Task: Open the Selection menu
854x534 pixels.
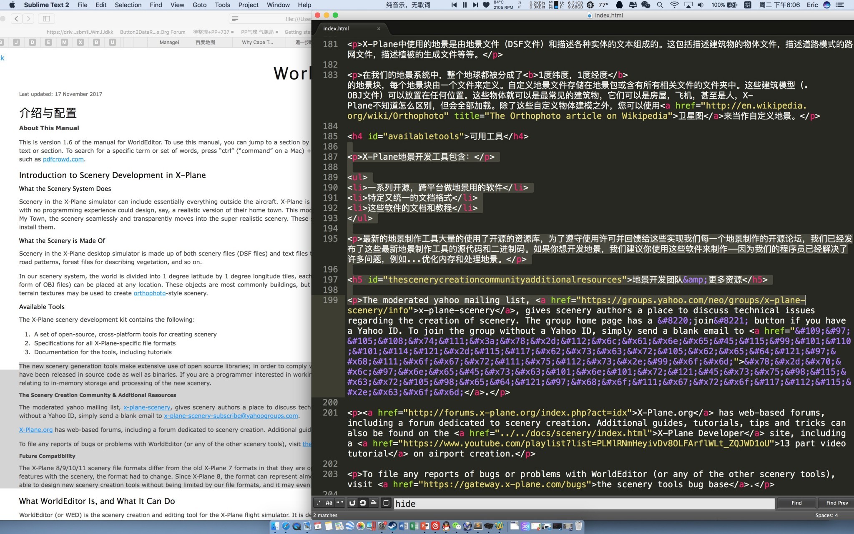Action: tap(128, 5)
